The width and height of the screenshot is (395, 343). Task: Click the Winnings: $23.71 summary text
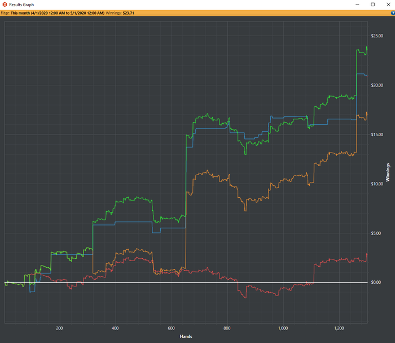click(120, 13)
